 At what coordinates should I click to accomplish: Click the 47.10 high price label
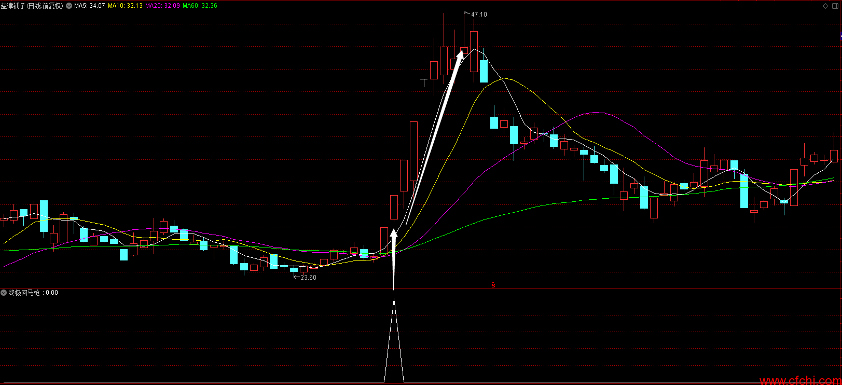[479, 15]
